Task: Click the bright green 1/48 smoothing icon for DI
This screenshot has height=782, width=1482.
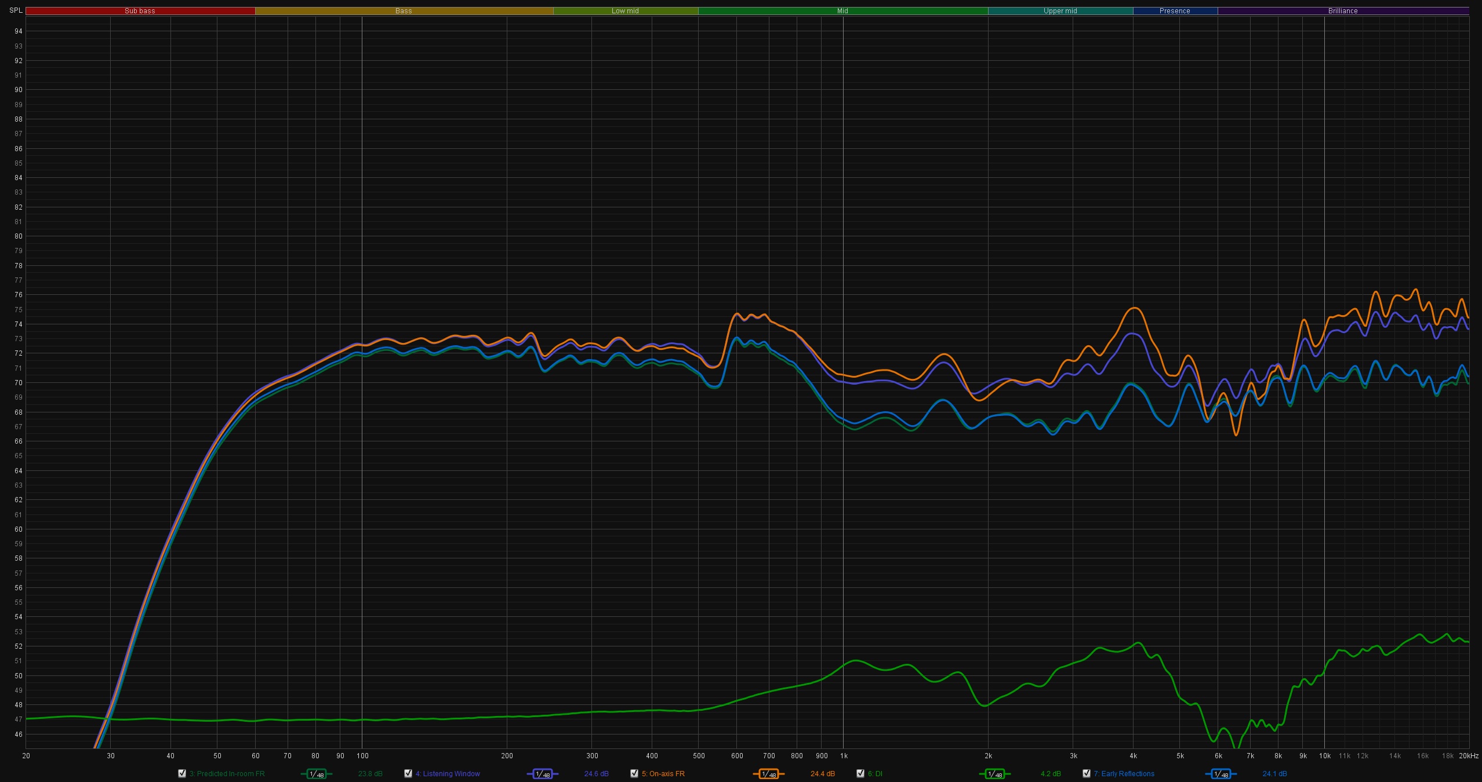Action: (994, 774)
